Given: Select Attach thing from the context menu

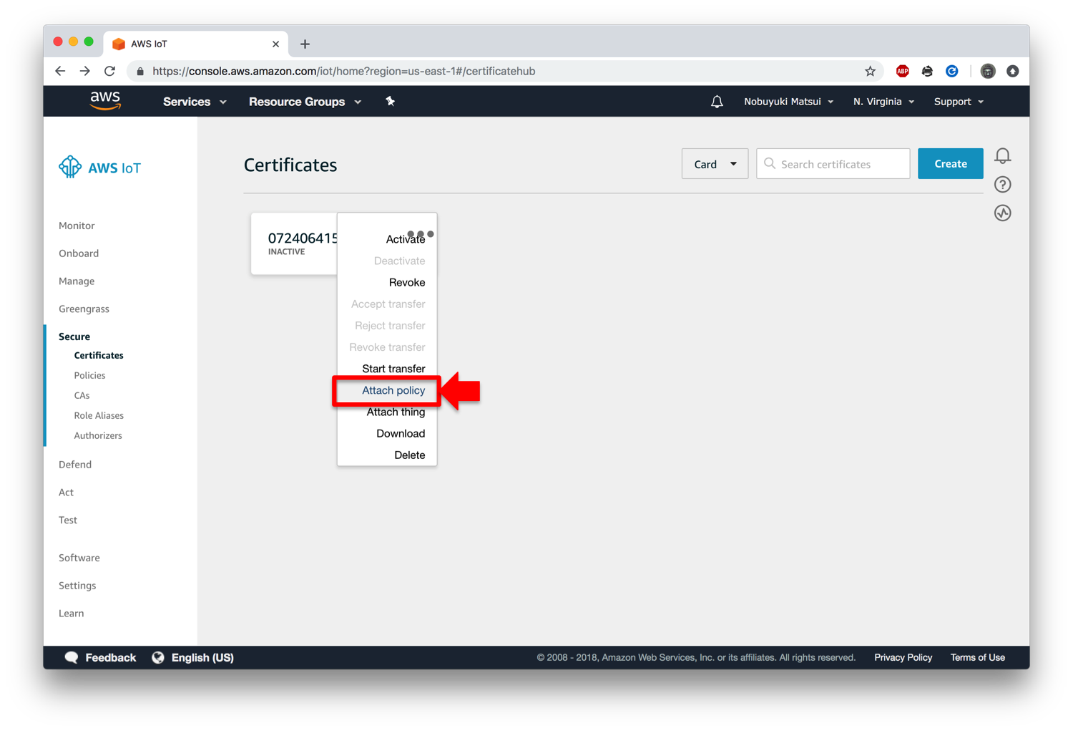Looking at the screenshot, I should pyautogui.click(x=396, y=412).
